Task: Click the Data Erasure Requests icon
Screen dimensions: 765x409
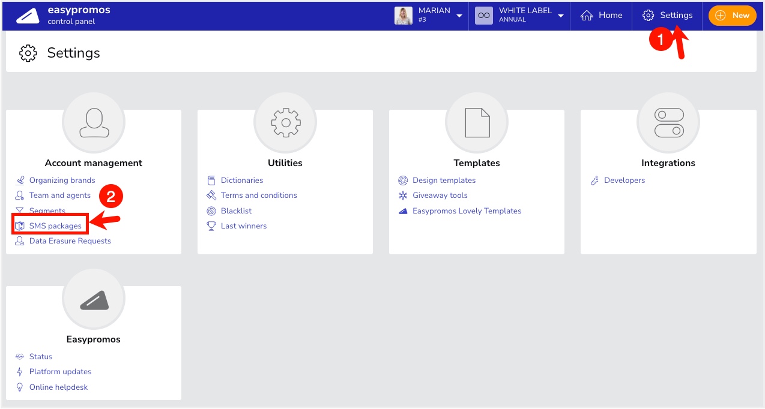Action: click(20, 241)
